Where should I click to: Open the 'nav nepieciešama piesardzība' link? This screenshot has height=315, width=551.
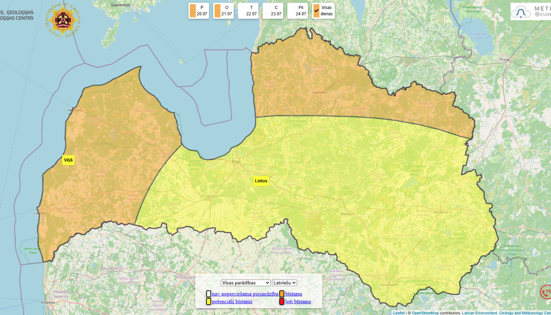point(245,294)
